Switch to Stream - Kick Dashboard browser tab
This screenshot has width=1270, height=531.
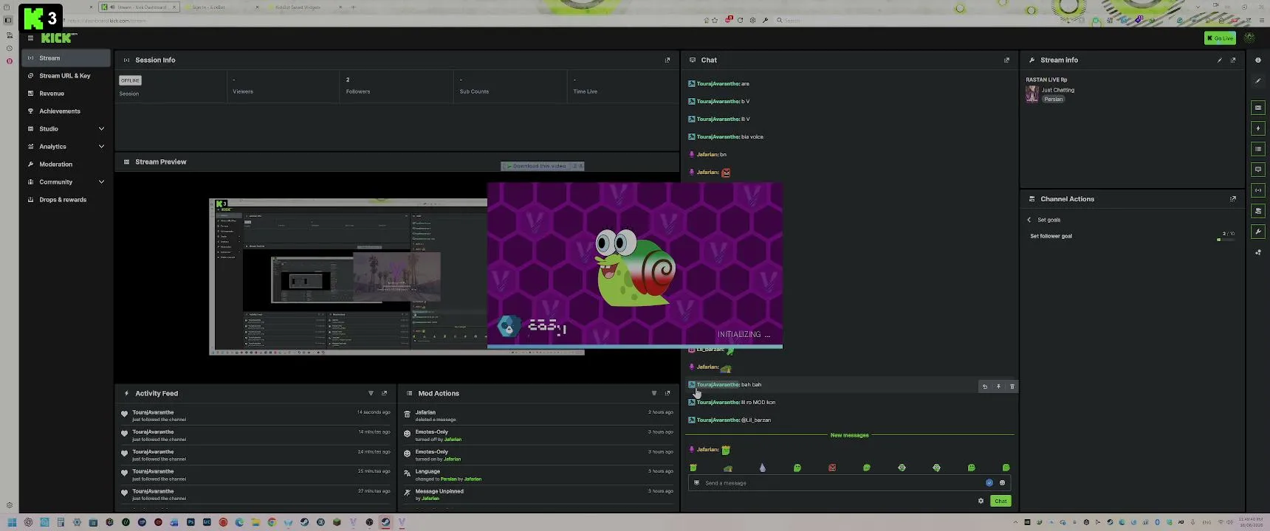pos(139,7)
